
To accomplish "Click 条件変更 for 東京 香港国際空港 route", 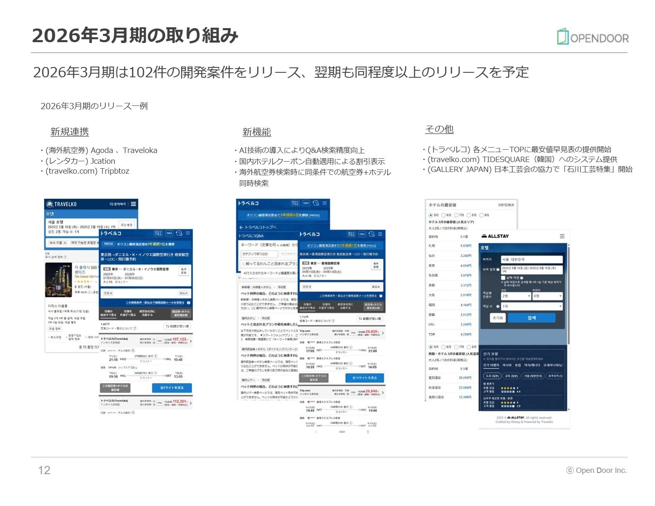I will [x=376, y=265].
